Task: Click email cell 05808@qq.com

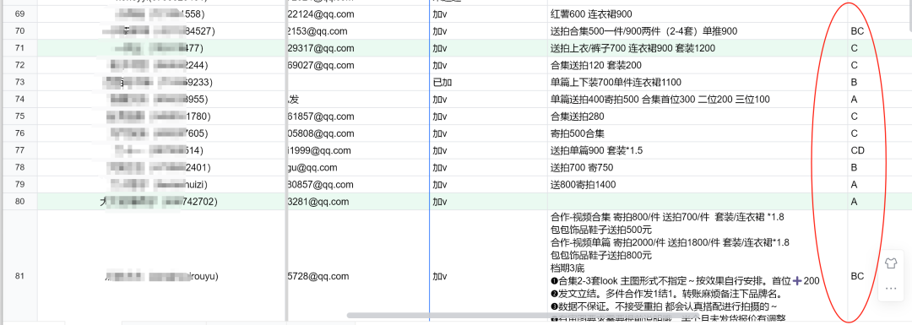Action: (358, 133)
